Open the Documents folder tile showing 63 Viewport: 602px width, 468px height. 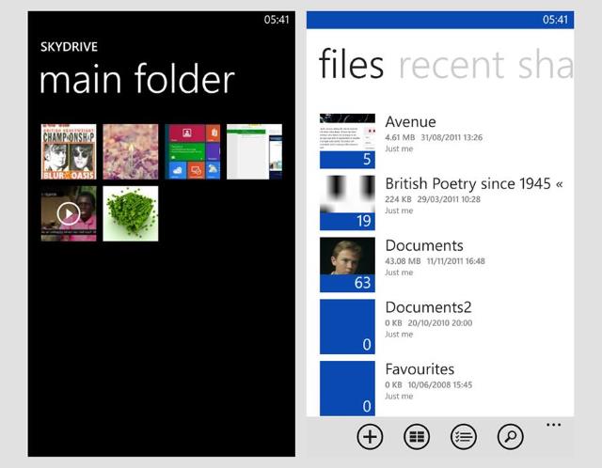coord(347,265)
